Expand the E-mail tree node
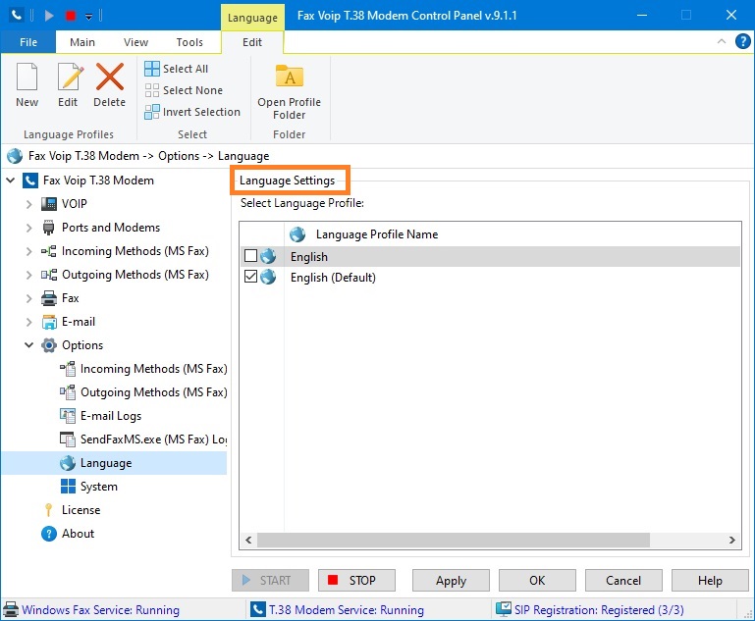Viewport: 755px width, 621px height. [28, 322]
